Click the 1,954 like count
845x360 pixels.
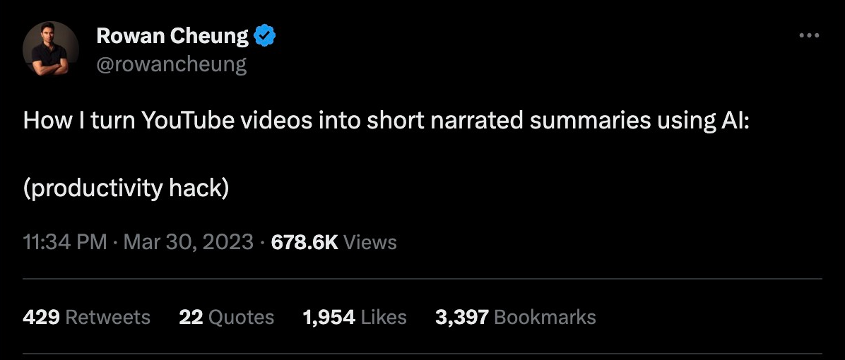point(329,317)
